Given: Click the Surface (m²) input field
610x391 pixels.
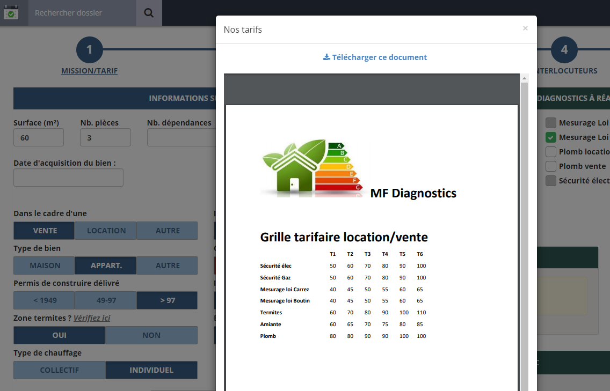Looking at the screenshot, I should tap(39, 138).
